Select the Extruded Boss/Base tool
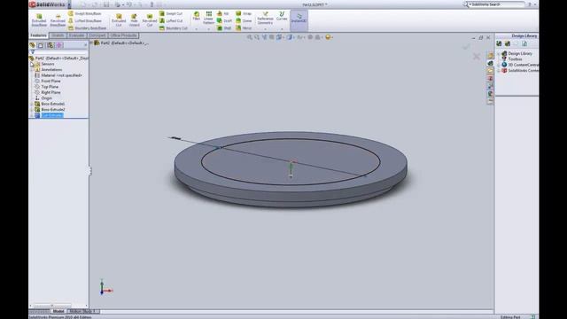This screenshot has height=319, width=567. pyautogui.click(x=39, y=20)
